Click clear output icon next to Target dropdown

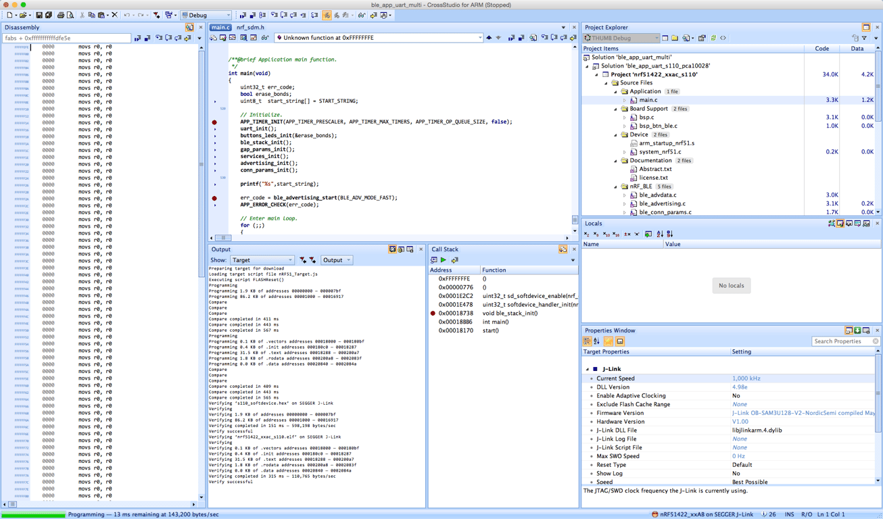(303, 260)
